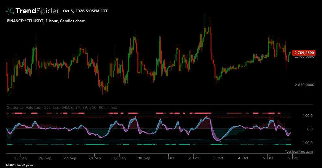Click the red sell triangle near 30. Sep
This screenshot has width=322, height=168.
pyautogui.click(x=136, y=117)
